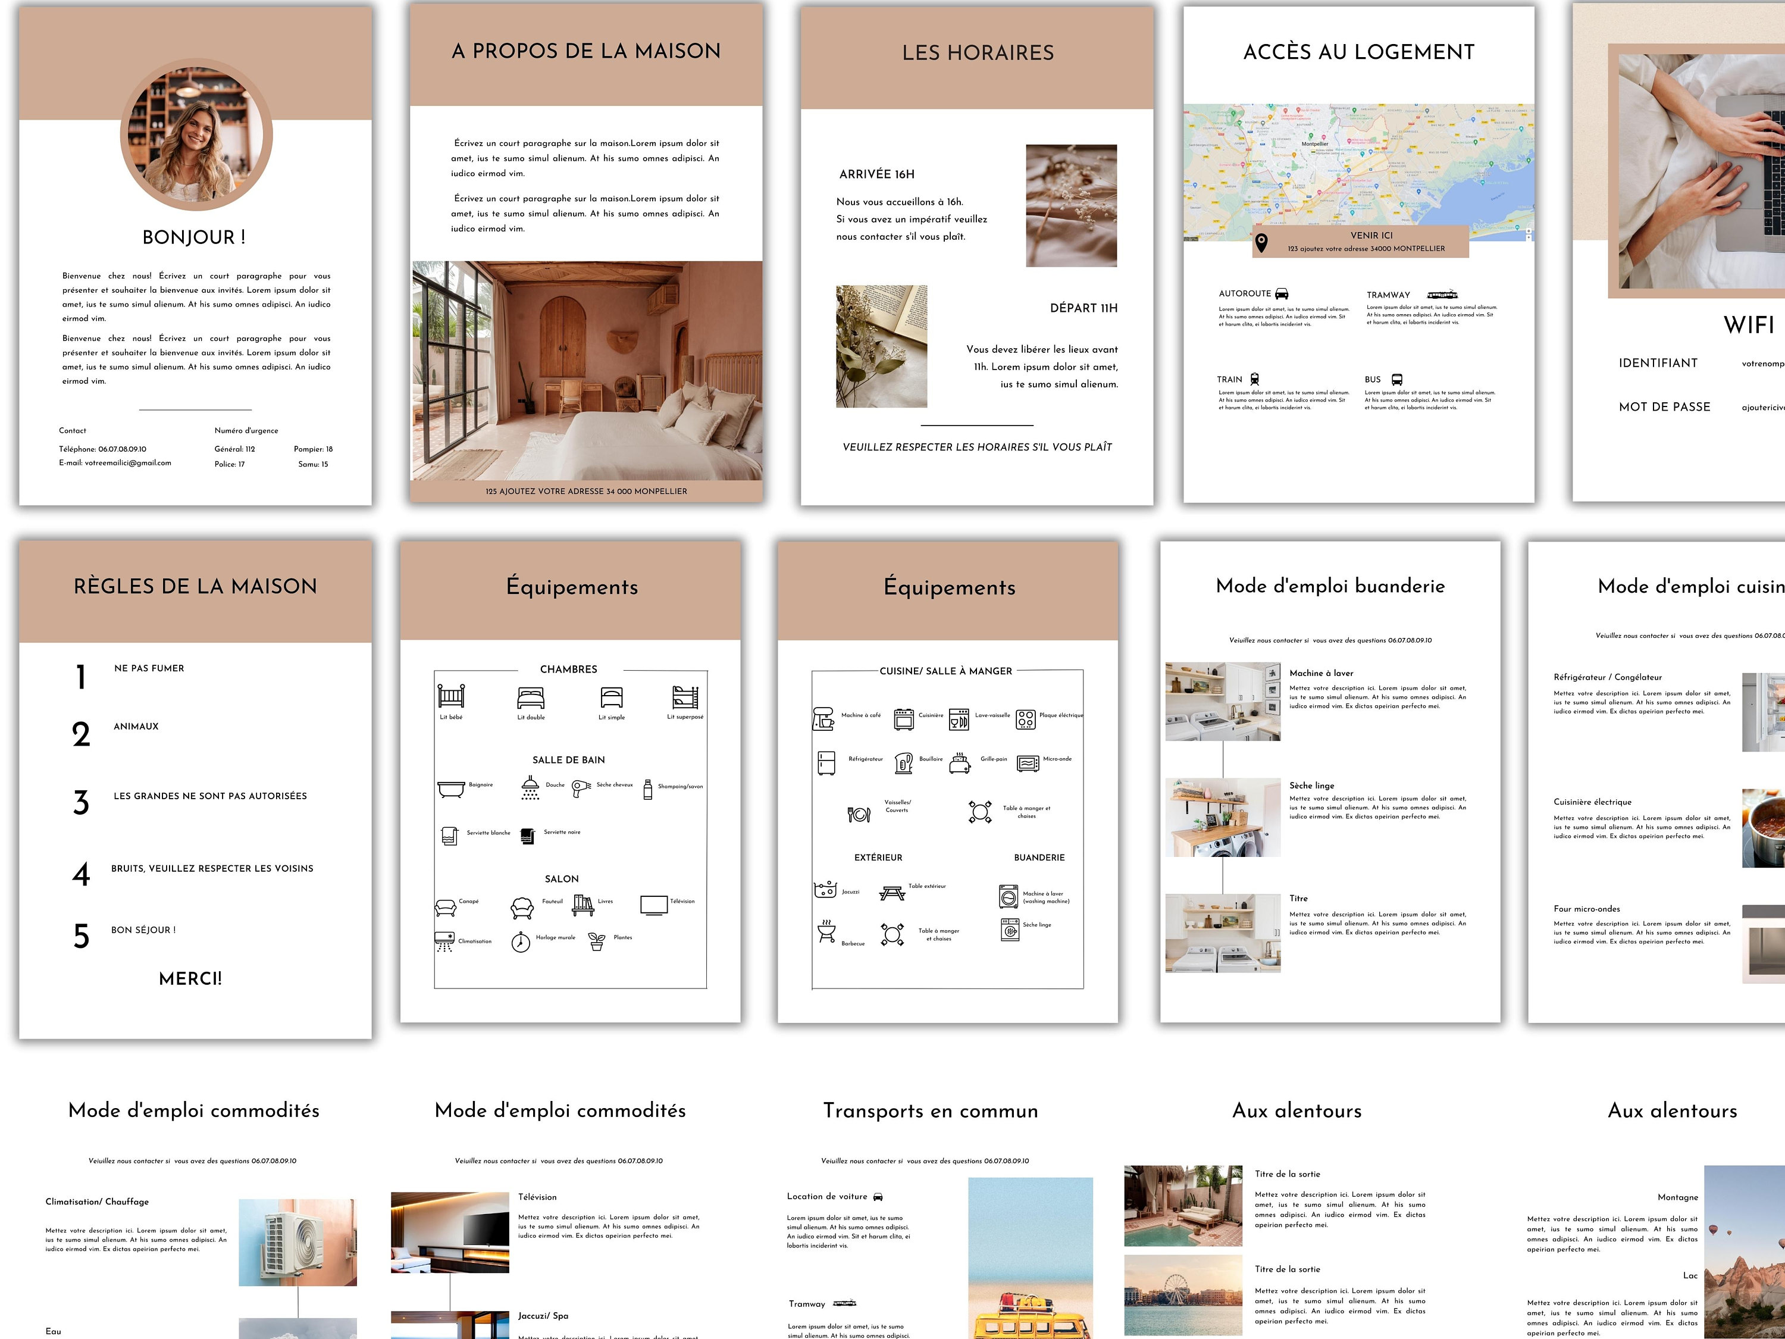This screenshot has width=1785, height=1339.
Task: Select the Lit double bed icon
Action: 531,697
